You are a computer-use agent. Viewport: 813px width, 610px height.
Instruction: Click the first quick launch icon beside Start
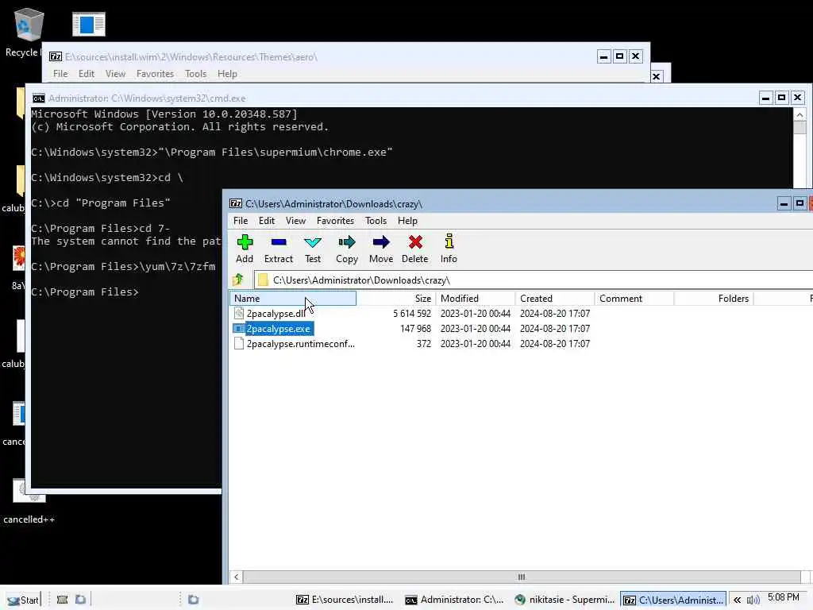(62, 600)
